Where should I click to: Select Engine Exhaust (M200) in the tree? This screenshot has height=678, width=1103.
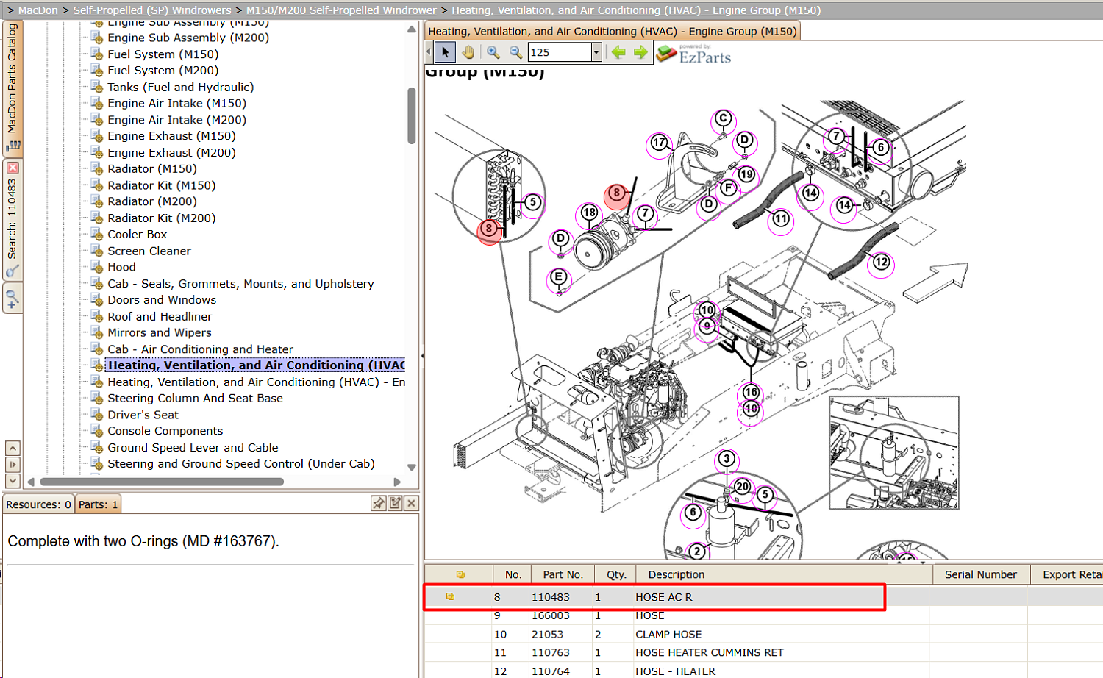(x=171, y=152)
